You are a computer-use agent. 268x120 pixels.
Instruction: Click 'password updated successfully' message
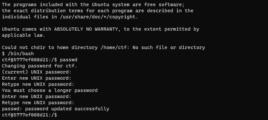pos(67,109)
